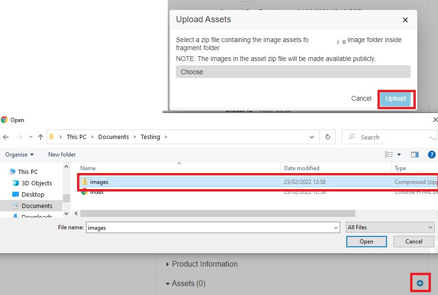
Task: Click Open to confirm file selection
Action: (x=366, y=242)
